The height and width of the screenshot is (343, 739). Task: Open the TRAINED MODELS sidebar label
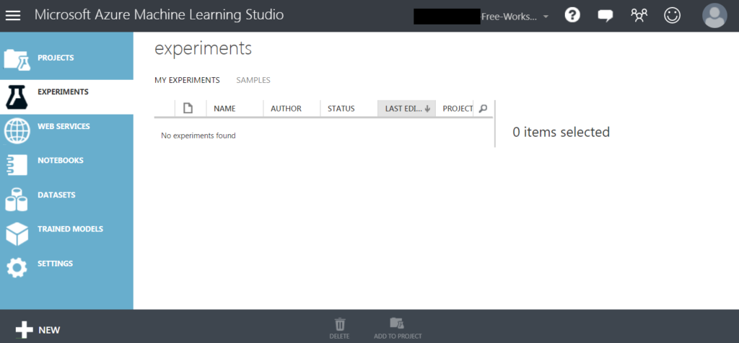(70, 228)
